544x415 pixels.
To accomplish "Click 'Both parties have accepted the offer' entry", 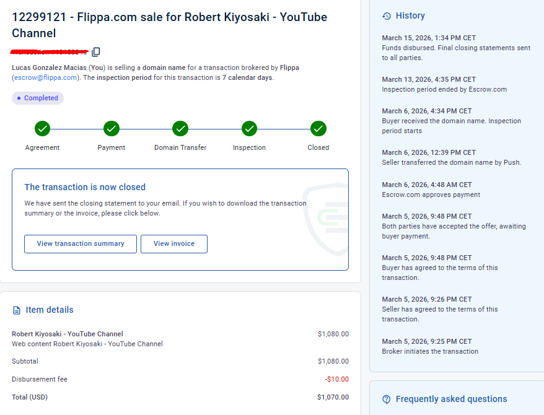I will (454, 231).
